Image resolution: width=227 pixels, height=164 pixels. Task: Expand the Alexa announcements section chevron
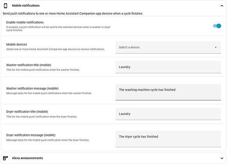(222, 158)
